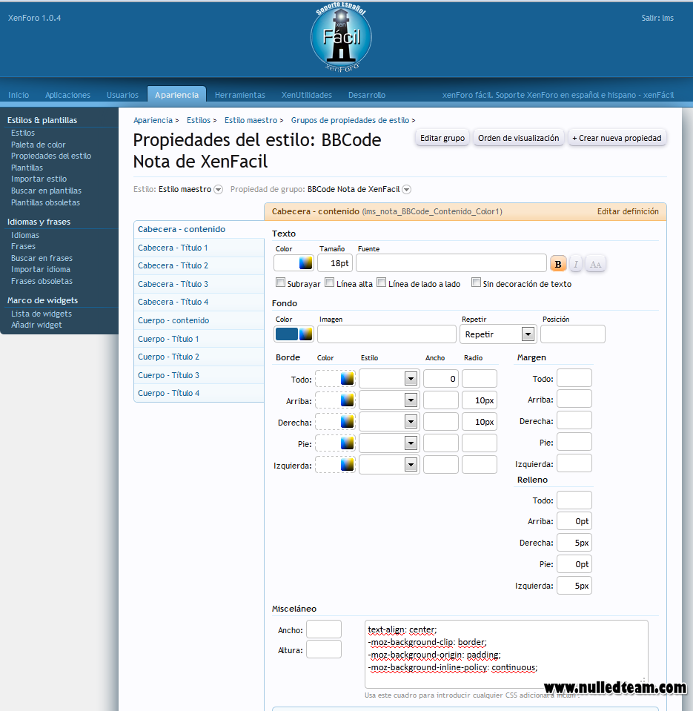Click the Todo border color swatch
693x711 pixels.
[x=328, y=379]
